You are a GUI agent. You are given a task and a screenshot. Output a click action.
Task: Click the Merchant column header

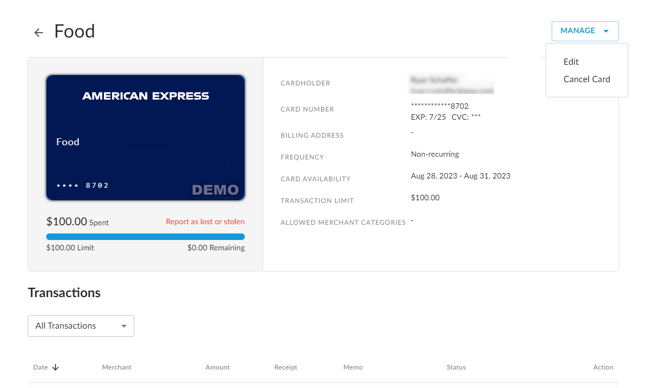tap(117, 367)
